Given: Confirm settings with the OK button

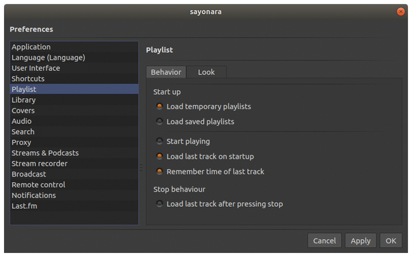Looking at the screenshot, I should [x=391, y=241].
